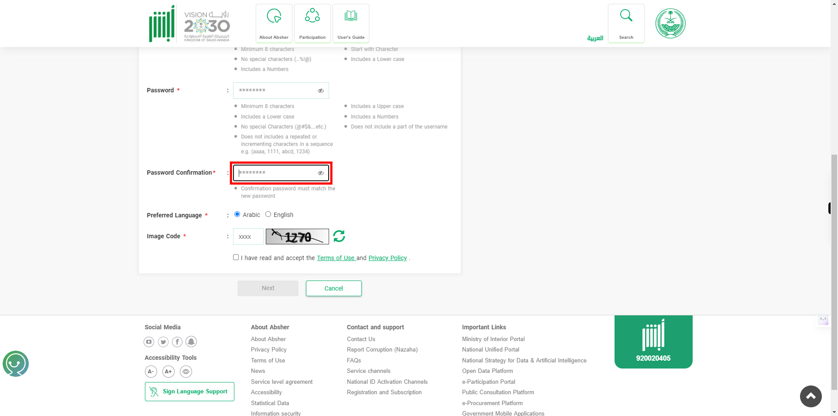The height and width of the screenshot is (416, 838).
Task: Click the collapse widget icon near the scrollbar
Action: click(823, 320)
